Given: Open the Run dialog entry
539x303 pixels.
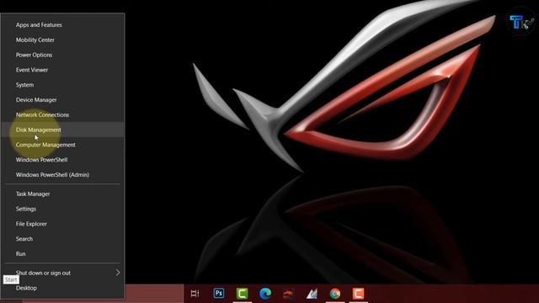Looking at the screenshot, I should click(62, 254).
